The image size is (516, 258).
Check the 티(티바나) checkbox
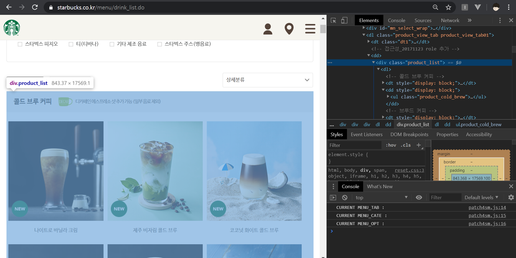tap(71, 44)
